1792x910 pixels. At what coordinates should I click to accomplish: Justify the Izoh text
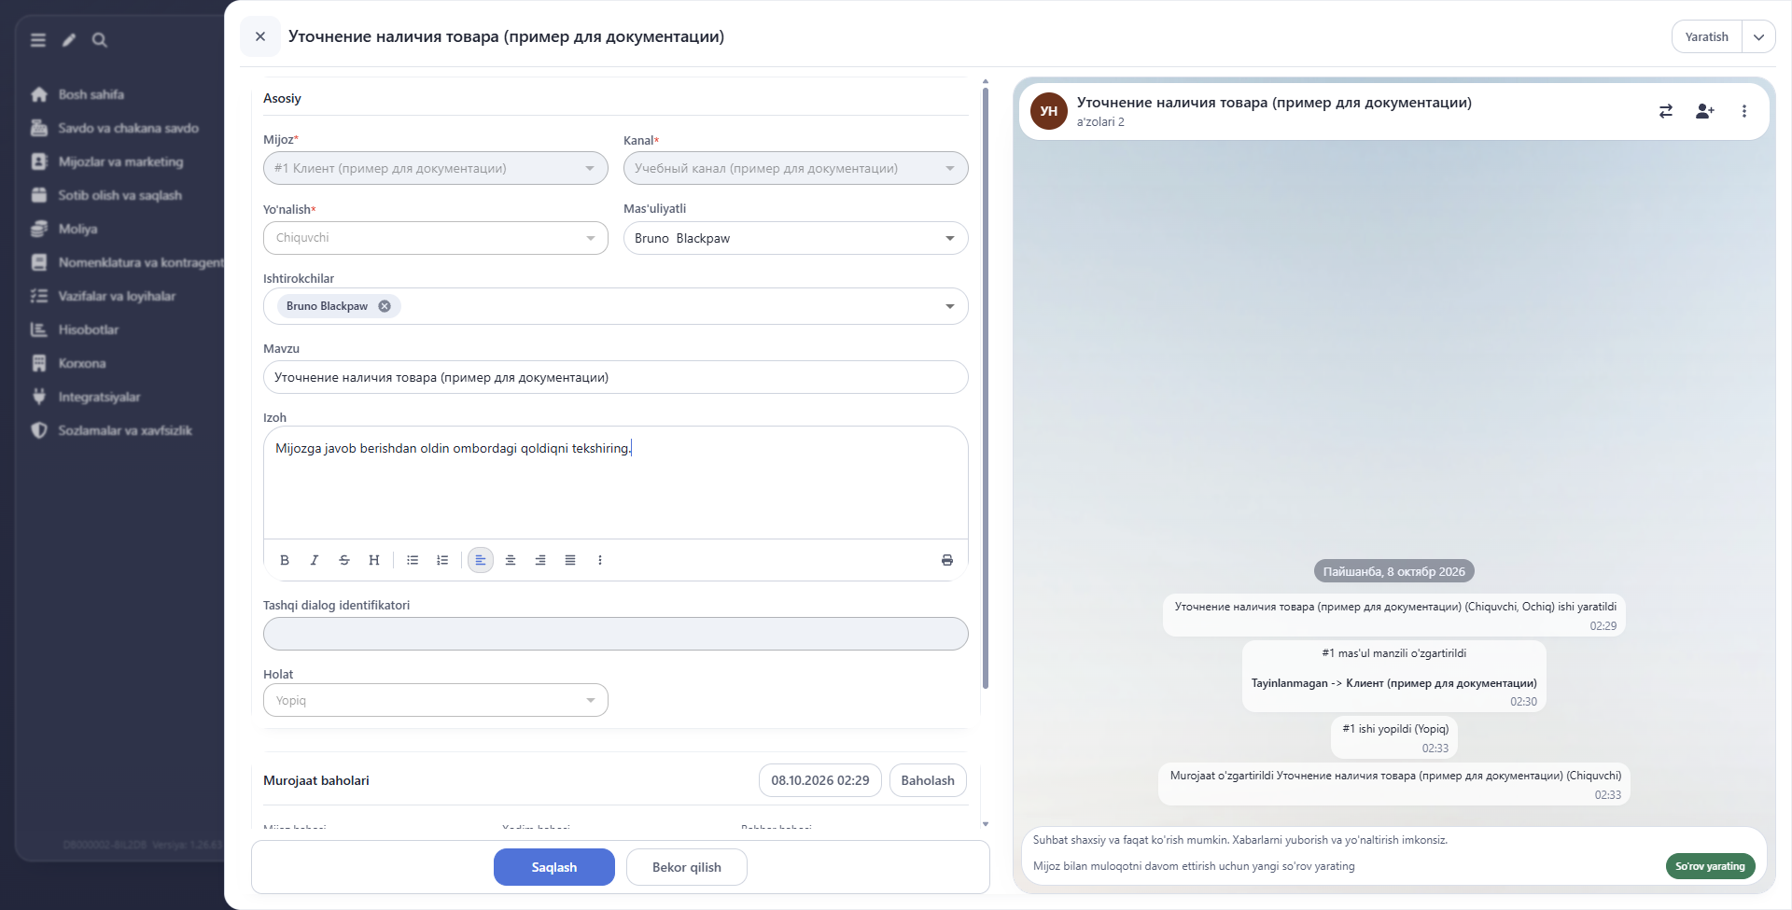pyautogui.click(x=570, y=560)
